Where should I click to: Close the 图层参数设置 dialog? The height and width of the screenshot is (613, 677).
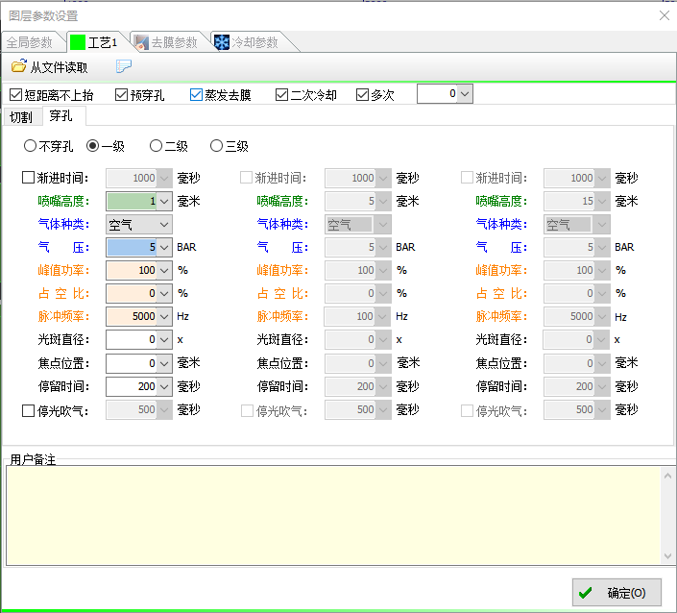pyautogui.click(x=665, y=15)
